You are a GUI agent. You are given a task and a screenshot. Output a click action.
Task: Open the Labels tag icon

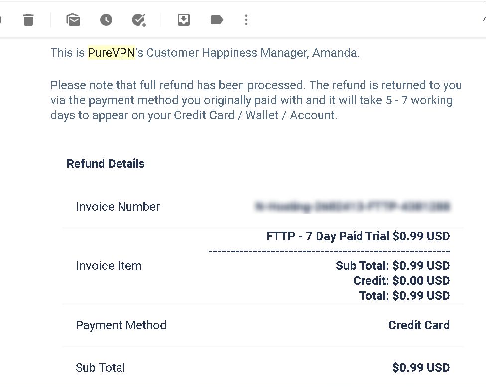(217, 20)
